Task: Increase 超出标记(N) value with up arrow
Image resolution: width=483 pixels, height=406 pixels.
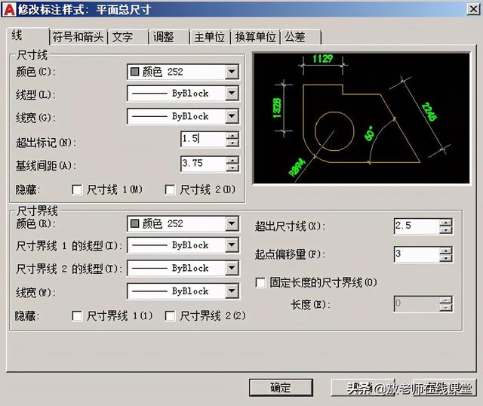Action: [232, 136]
